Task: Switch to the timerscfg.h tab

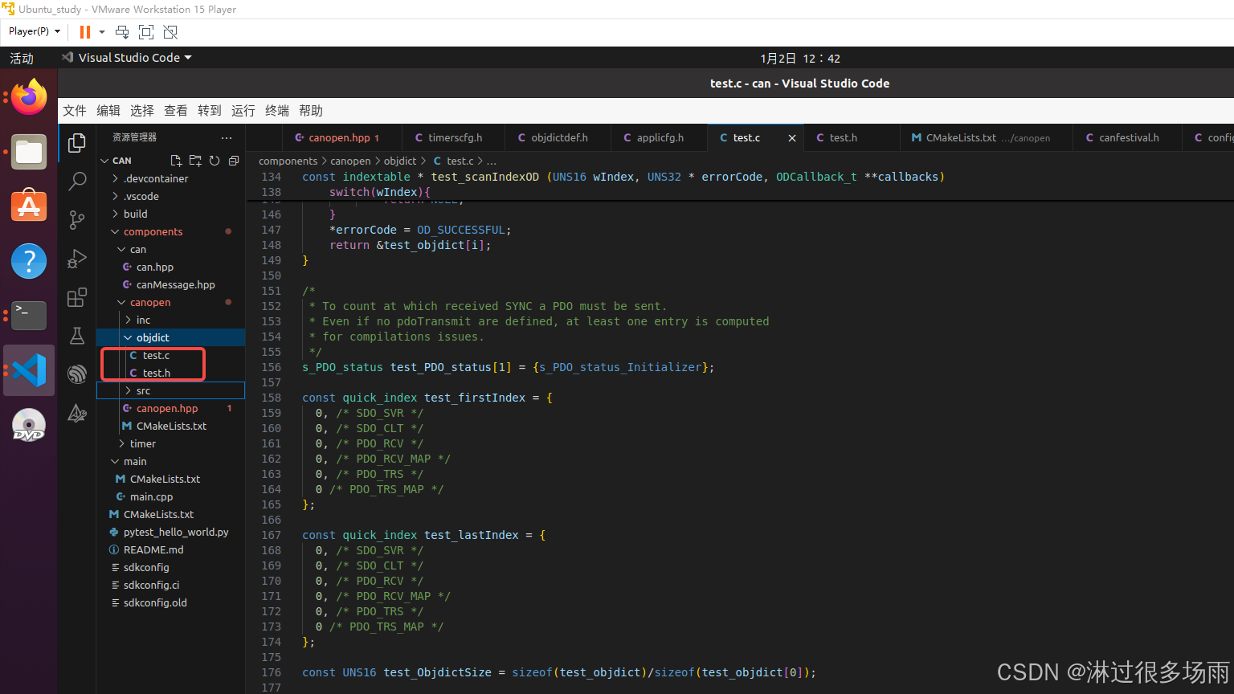Action: pos(454,138)
